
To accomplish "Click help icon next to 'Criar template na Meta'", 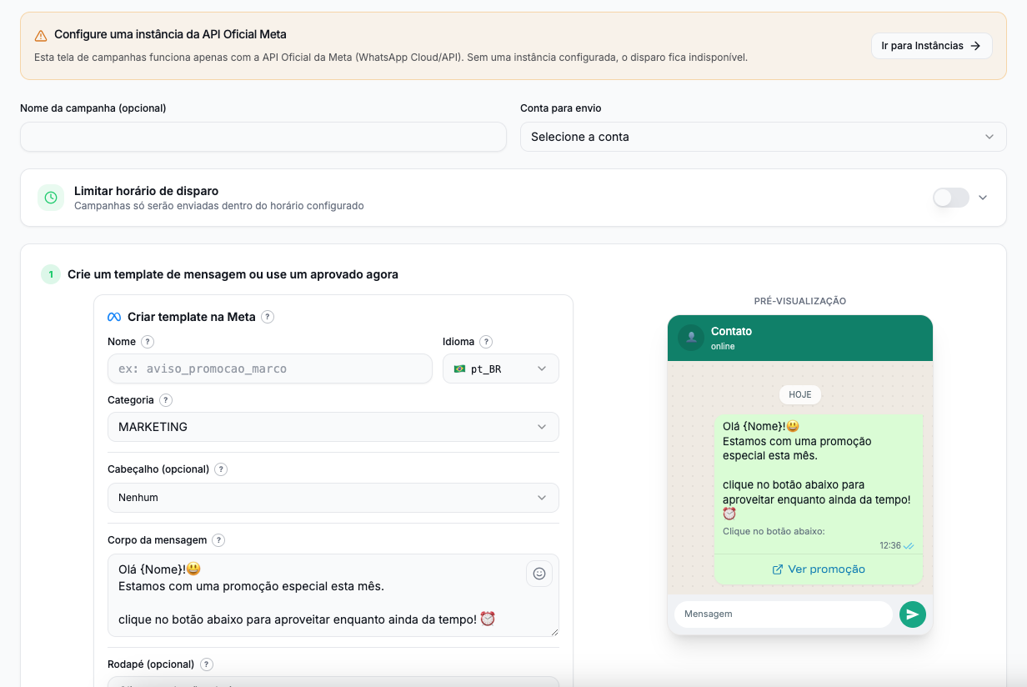I will click(x=268, y=317).
